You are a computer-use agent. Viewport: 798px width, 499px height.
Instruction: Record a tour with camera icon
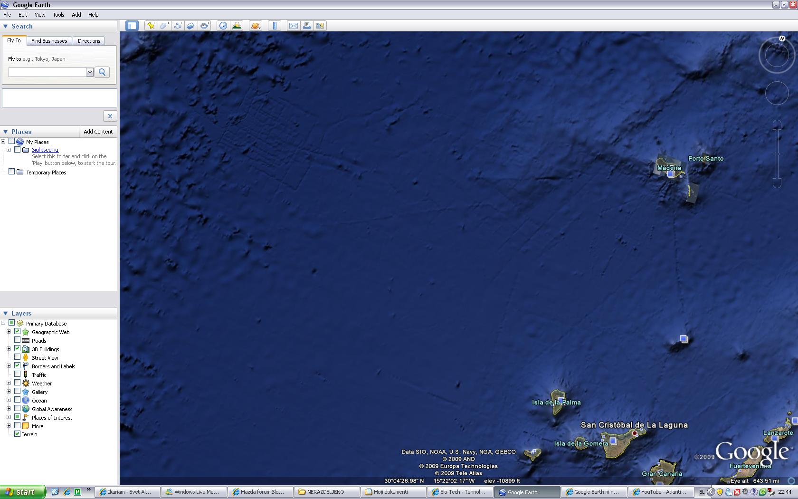pyautogui.click(x=205, y=26)
